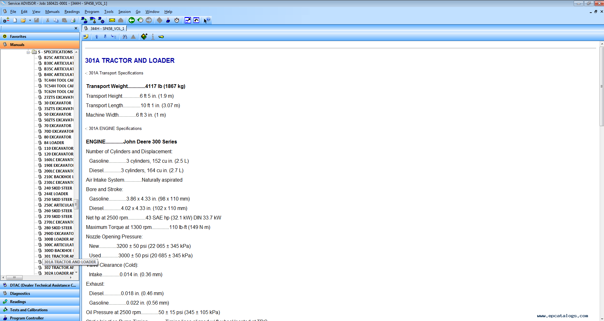The width and height of the screenshot is (604, 321).
Task: Click the yellow envelope mail icon
Action: pos(112,20)
